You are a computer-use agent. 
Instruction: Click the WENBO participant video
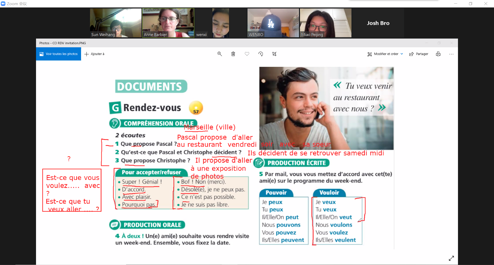[273, 23]
